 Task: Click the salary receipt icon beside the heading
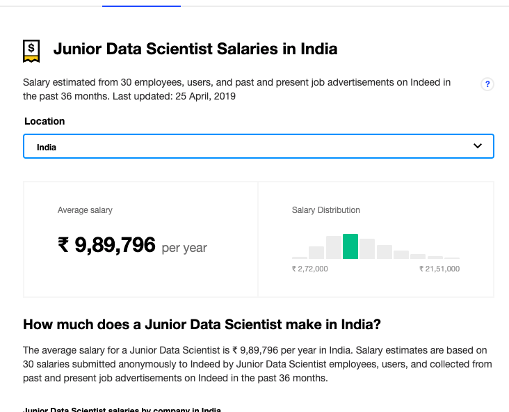tap(31, 49)
